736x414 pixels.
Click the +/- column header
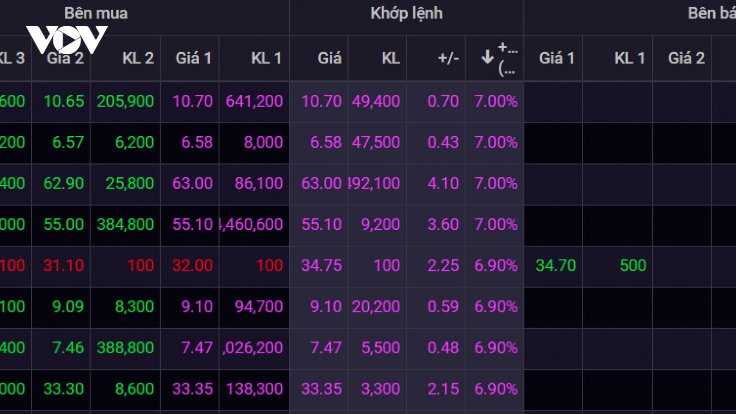pyautogui.click(x=448, y=58)
